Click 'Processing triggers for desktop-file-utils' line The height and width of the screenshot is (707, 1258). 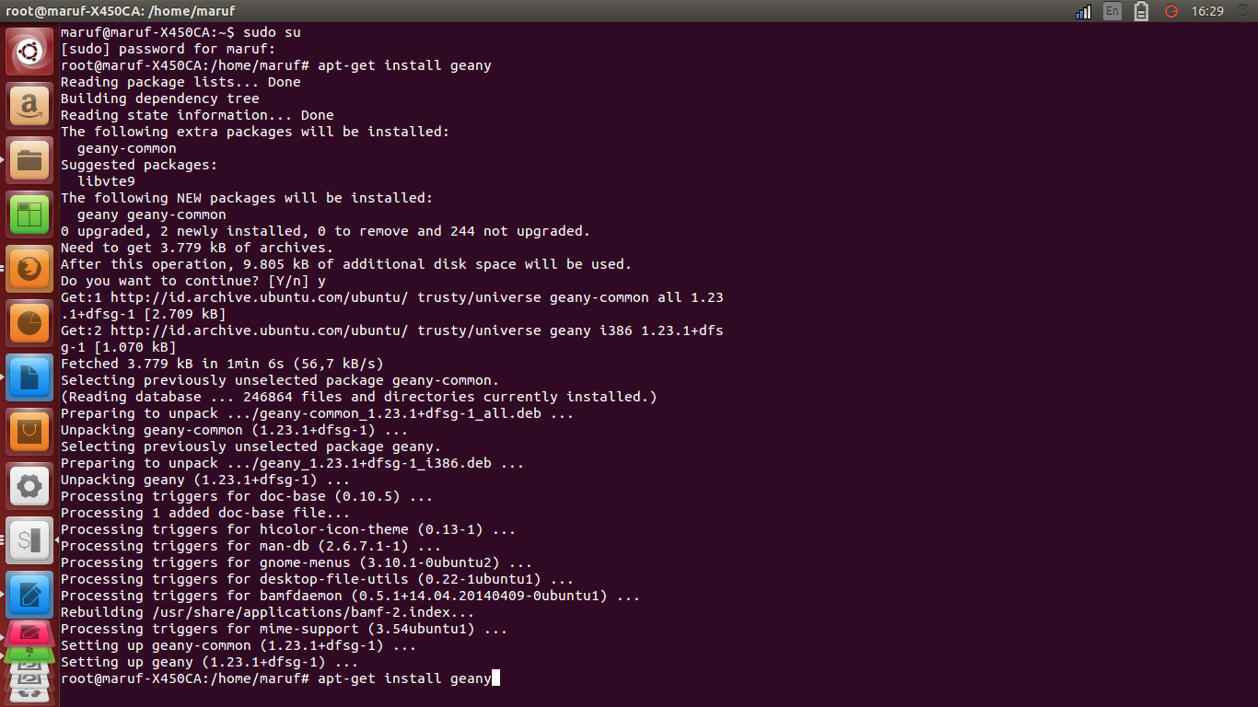318,579
